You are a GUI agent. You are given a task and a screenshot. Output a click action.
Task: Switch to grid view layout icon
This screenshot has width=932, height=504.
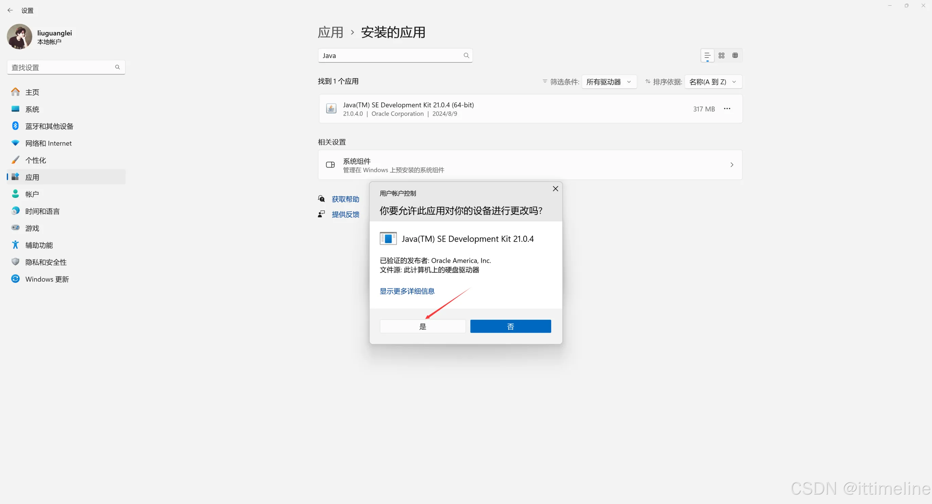721,55
